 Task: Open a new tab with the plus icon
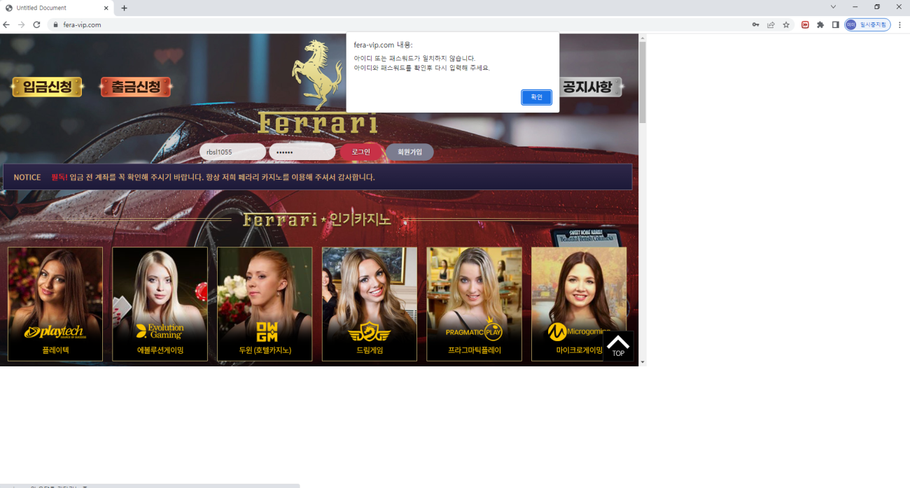coord(124,8)
